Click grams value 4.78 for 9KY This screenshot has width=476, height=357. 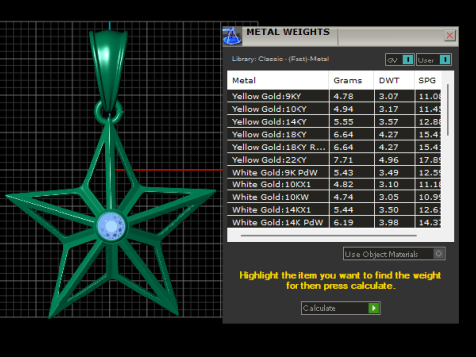point(343,96)
